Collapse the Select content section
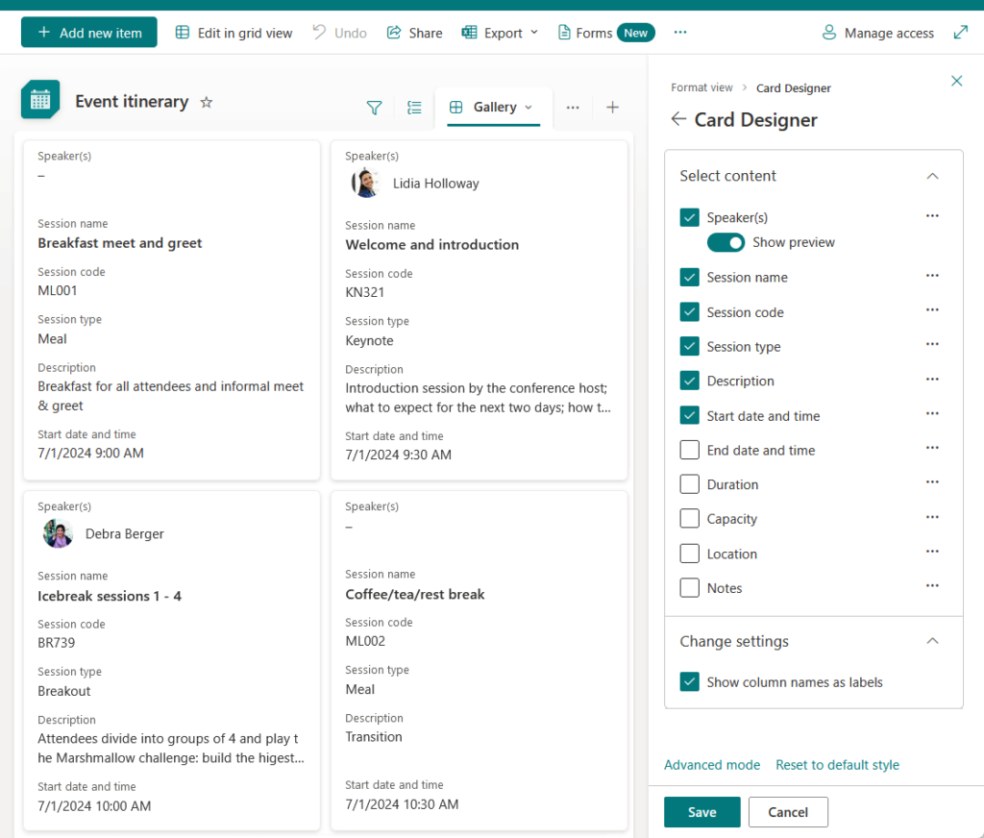The height and width of the screenshot is (838, 984). [x=932, y=176]
